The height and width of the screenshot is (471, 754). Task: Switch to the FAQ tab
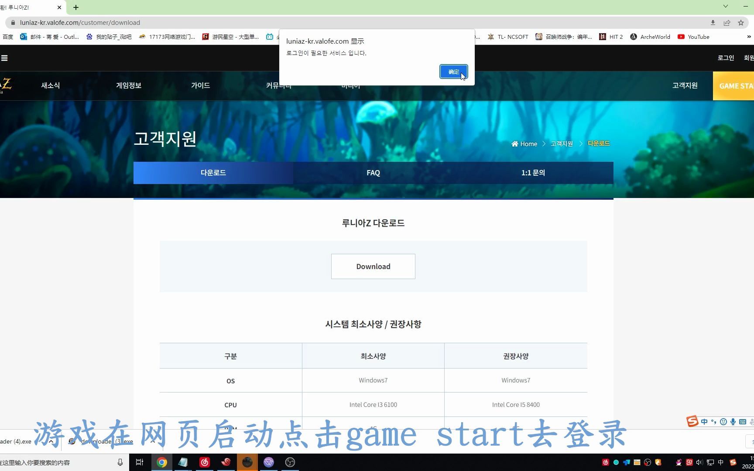click(x=373, y=173)
